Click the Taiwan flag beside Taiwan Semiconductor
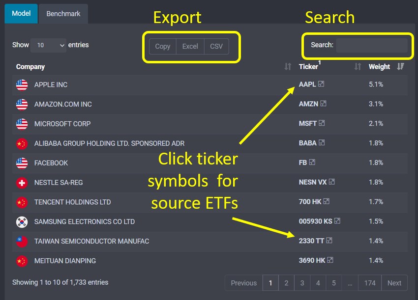 22,242
